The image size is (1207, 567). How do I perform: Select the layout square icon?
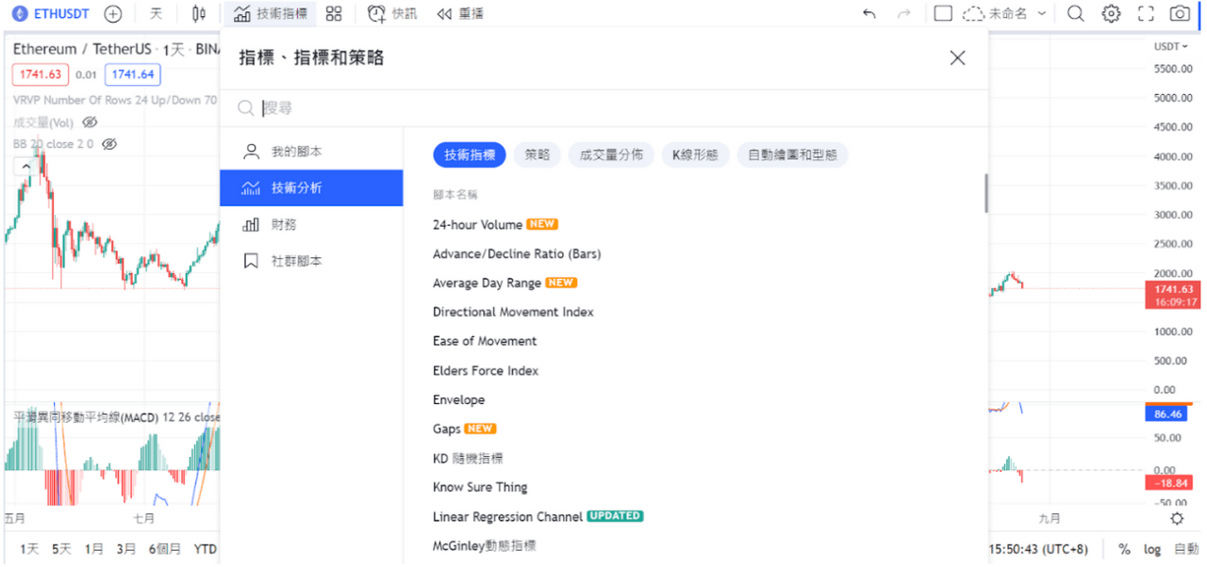click(943, 14)
